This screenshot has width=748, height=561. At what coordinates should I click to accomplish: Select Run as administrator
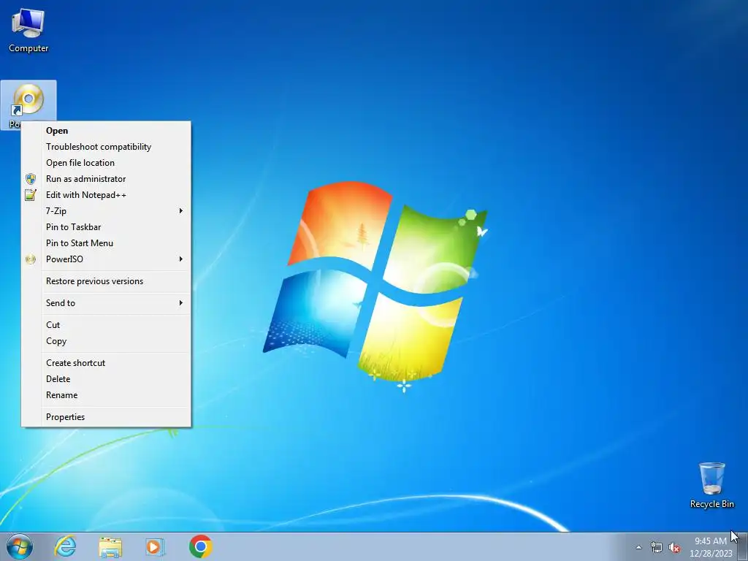pyautogui.click(x=106, y=179)
